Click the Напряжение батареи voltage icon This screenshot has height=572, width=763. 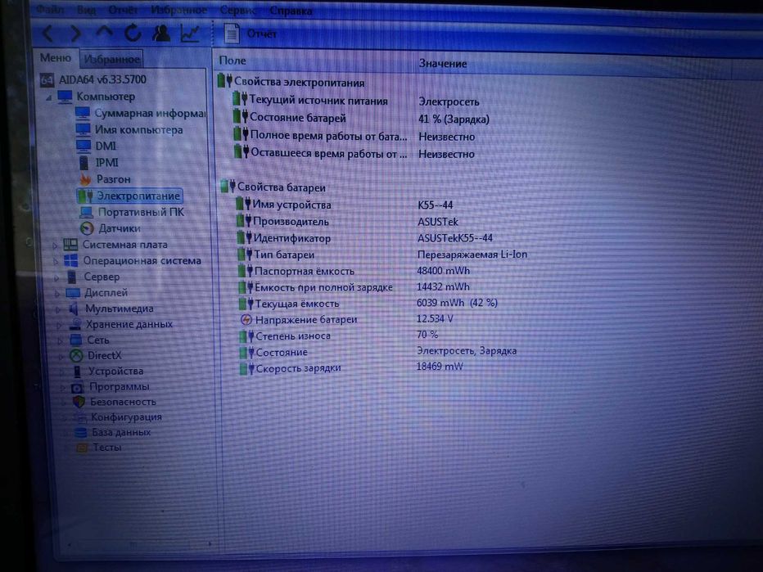[x=246, y=320]
